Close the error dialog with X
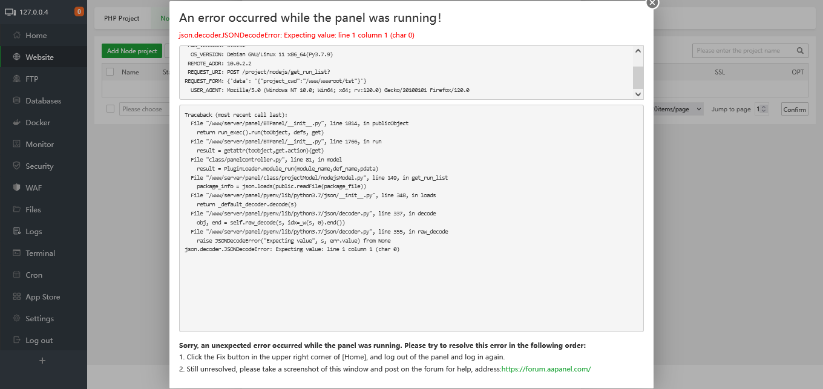This screenshot has width=823, height=389. 652,3
